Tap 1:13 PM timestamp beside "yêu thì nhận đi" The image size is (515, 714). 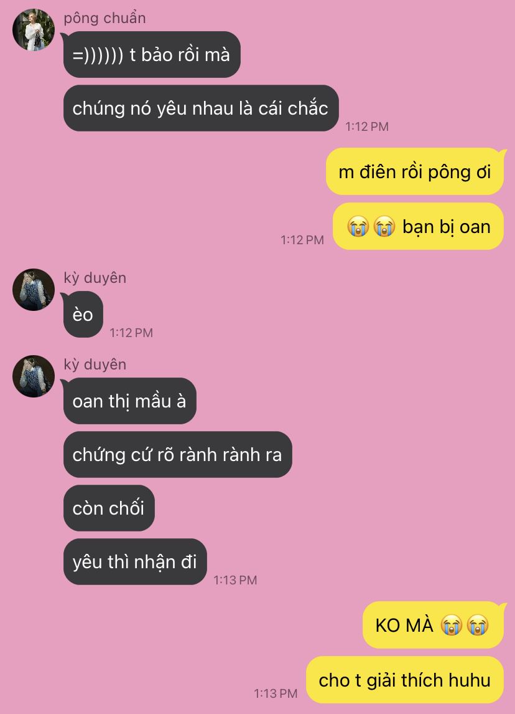coord(236,580)
